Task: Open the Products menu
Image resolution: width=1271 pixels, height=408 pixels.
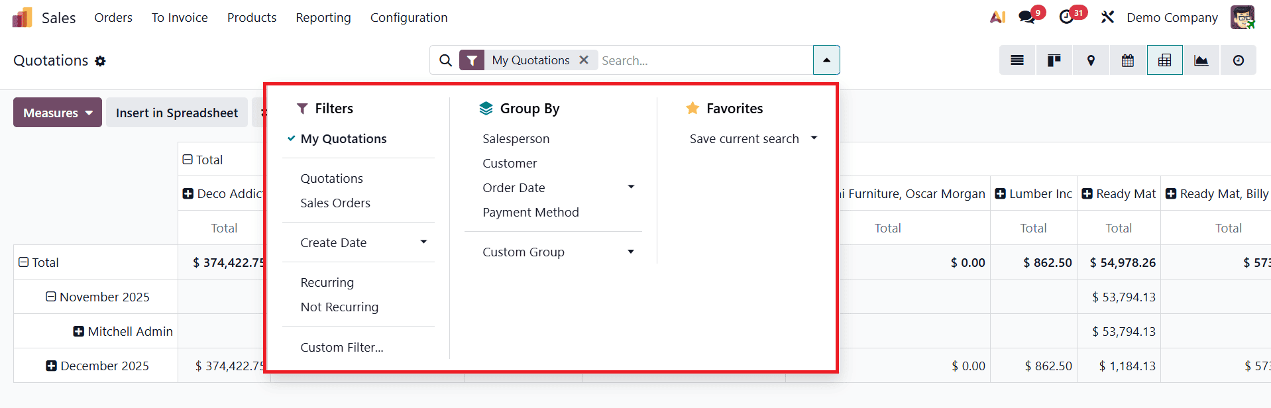Action: click(252, 17)
